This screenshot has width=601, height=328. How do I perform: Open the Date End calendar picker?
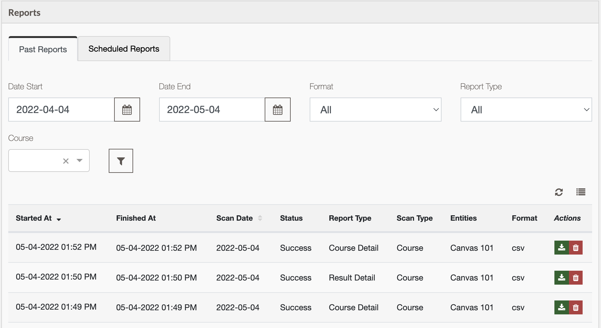(x=278, y=110)
